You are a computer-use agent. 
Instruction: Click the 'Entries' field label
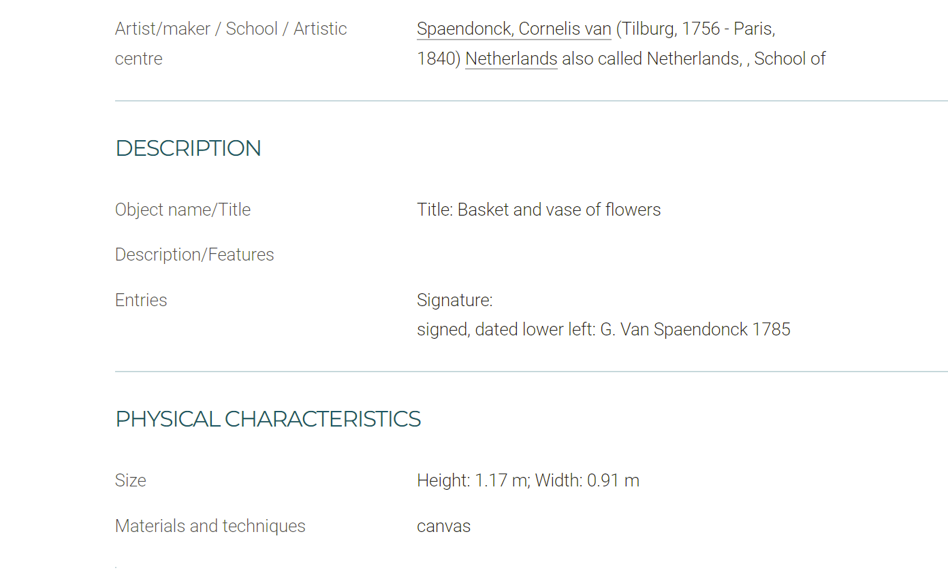click(141, 300)
